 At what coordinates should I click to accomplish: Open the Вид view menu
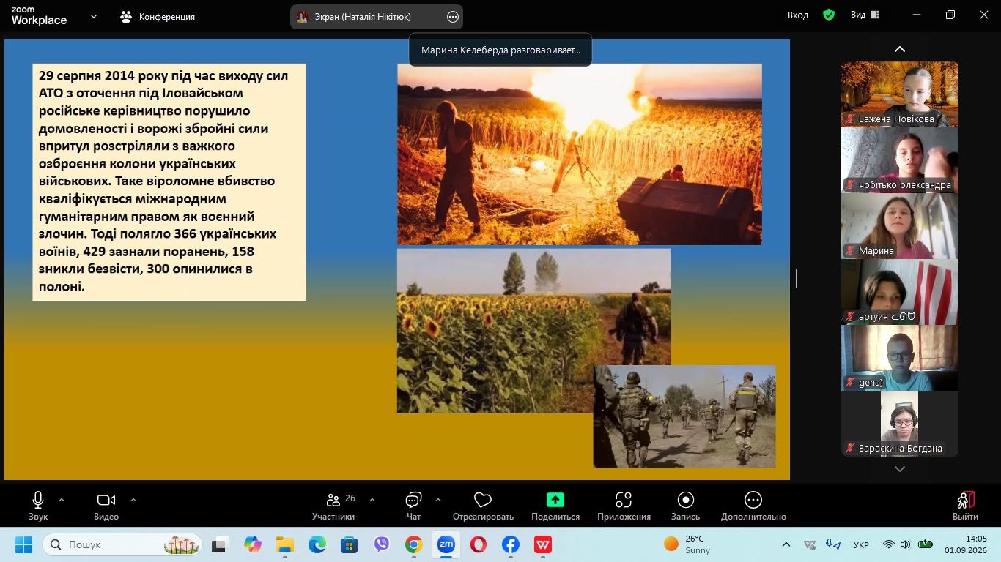(865, 15)
